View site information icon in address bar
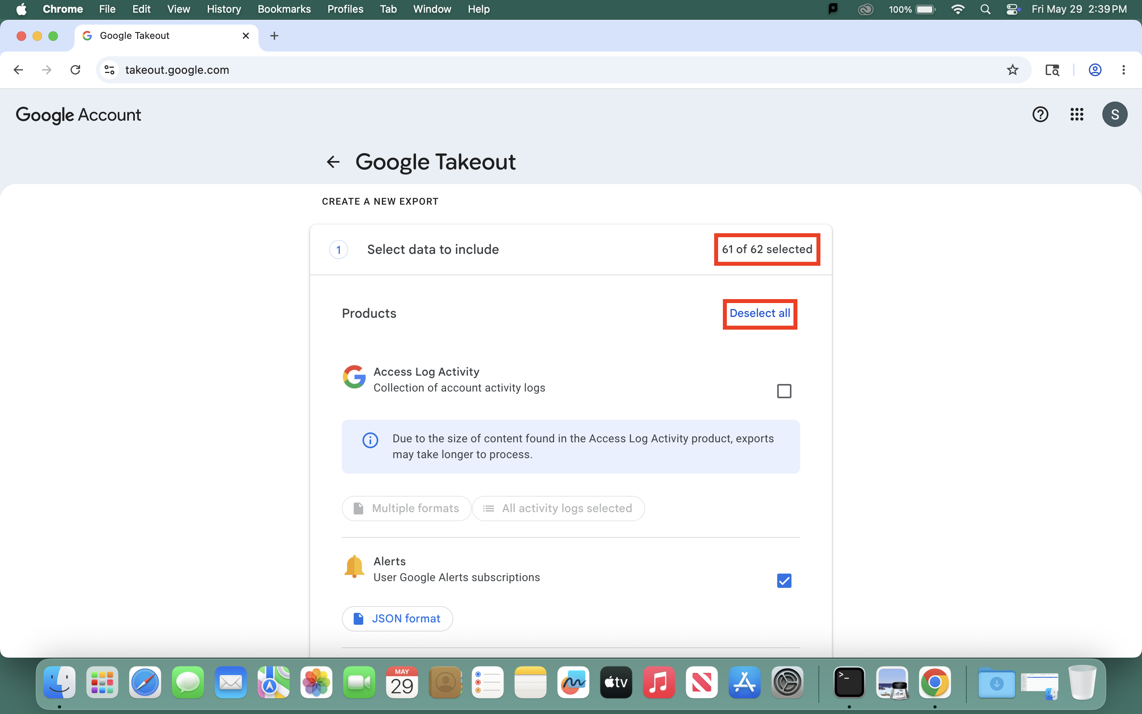The width and height of the screenshot is (1142, 714). (x=109, y=70)
